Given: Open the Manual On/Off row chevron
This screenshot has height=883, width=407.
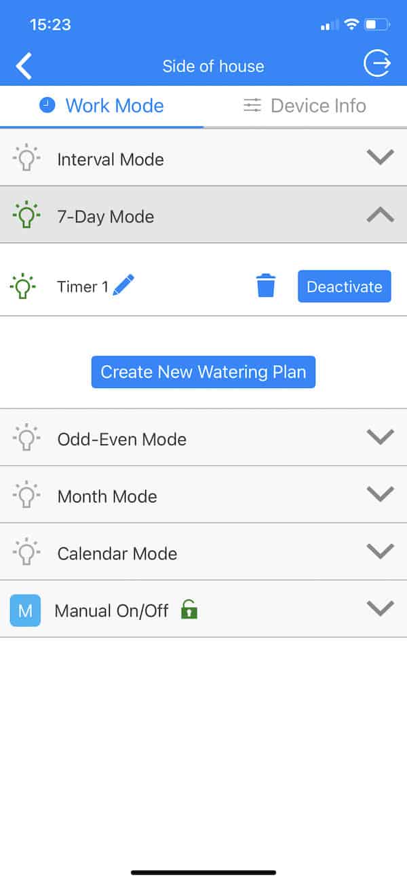Looking at the screenshot, I should coord(380,608).
